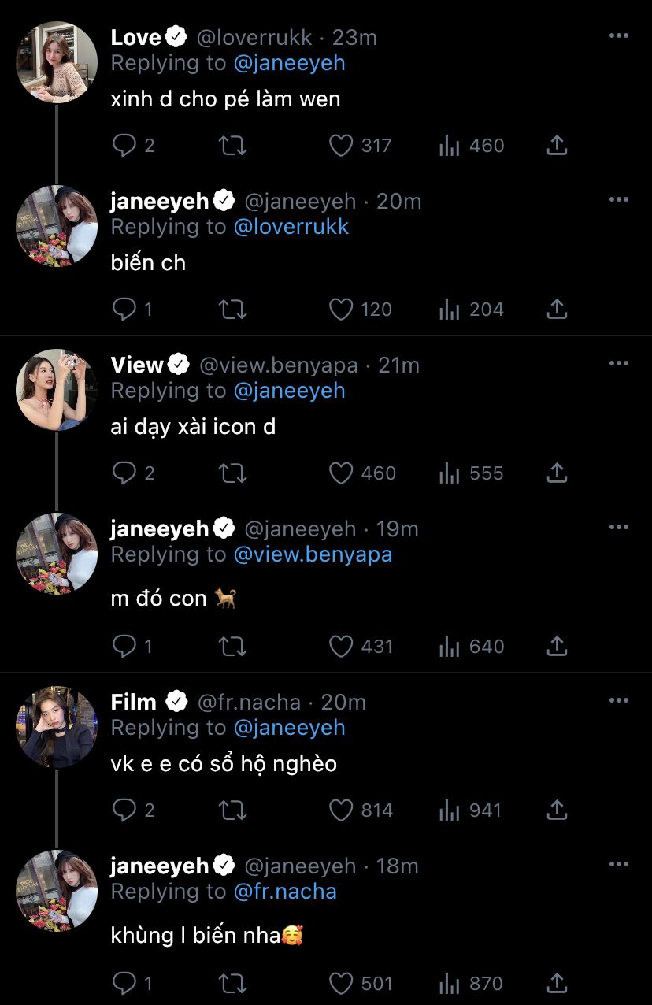The width and height of the screenshot is (652, 1005).
Task: Retweet janeeyeh's 'khùng l biến nha' reply
Action: pos(232,984)
